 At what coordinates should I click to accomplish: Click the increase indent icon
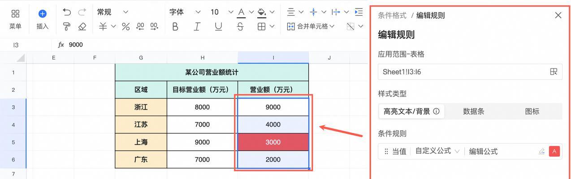pos(359,13)
